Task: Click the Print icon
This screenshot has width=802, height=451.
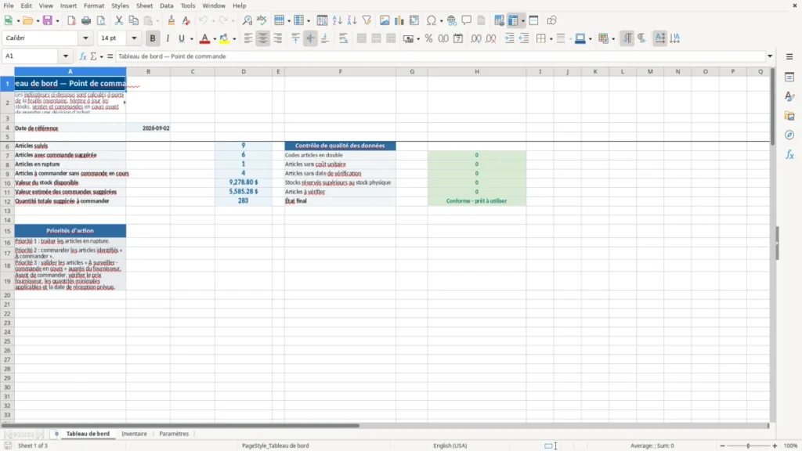Action: [86, 20]
